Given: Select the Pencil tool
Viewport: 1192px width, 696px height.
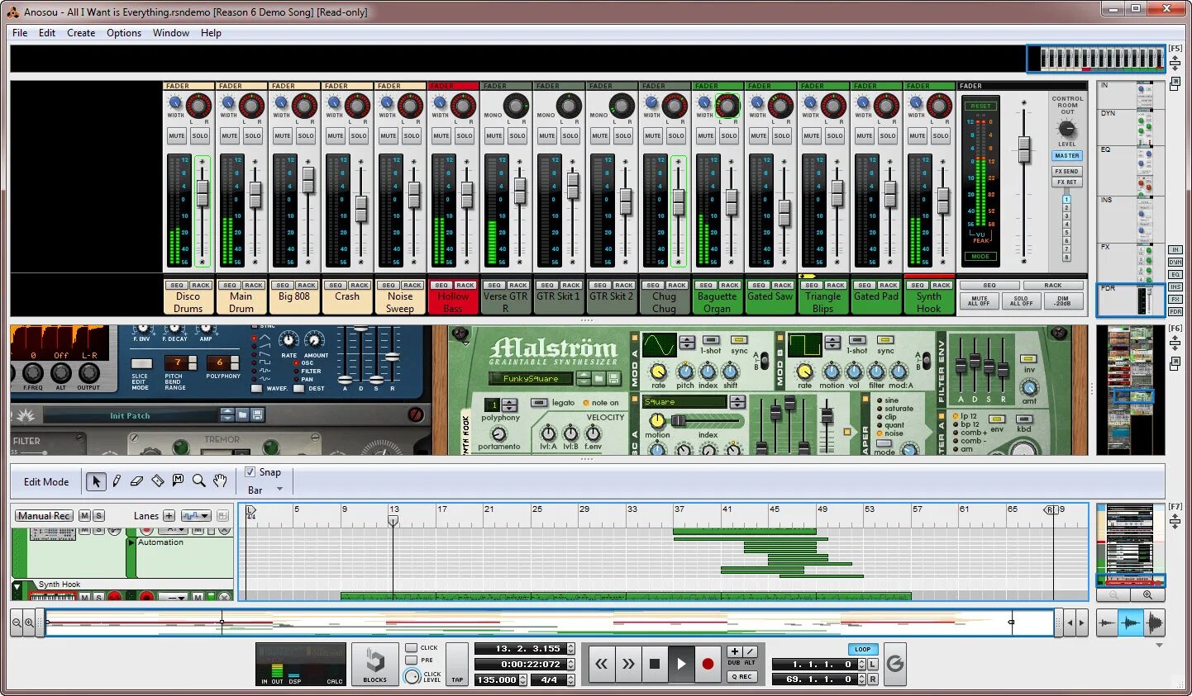Looking at the screenshot, I should pyautogui.click(x=117, y=481).
